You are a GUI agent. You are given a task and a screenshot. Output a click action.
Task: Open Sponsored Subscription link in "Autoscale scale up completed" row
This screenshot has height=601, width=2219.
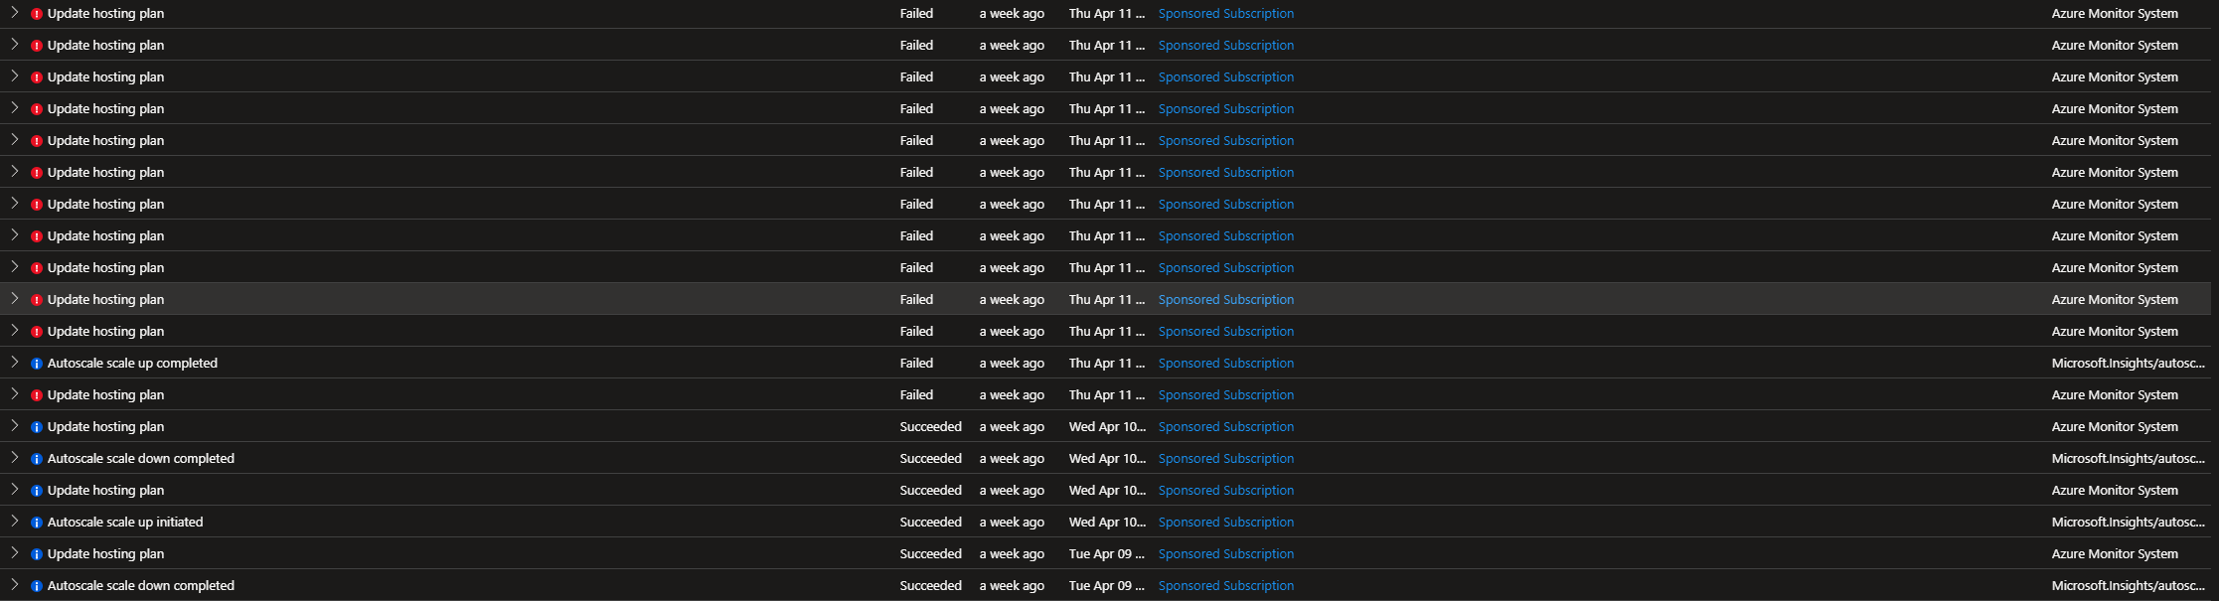click(1225, 363)
